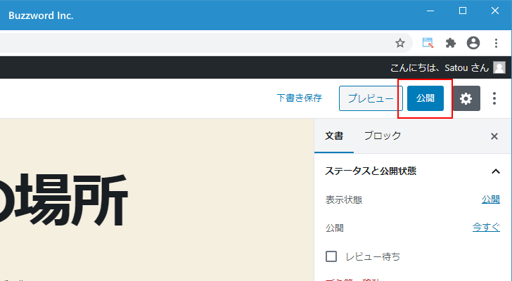Screen dimensions: 512x281
Task: Open the Chrome profile account icon
Action: point(473,43)
